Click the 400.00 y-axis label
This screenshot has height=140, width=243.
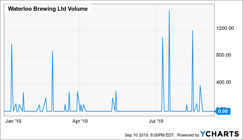[223, 82]
